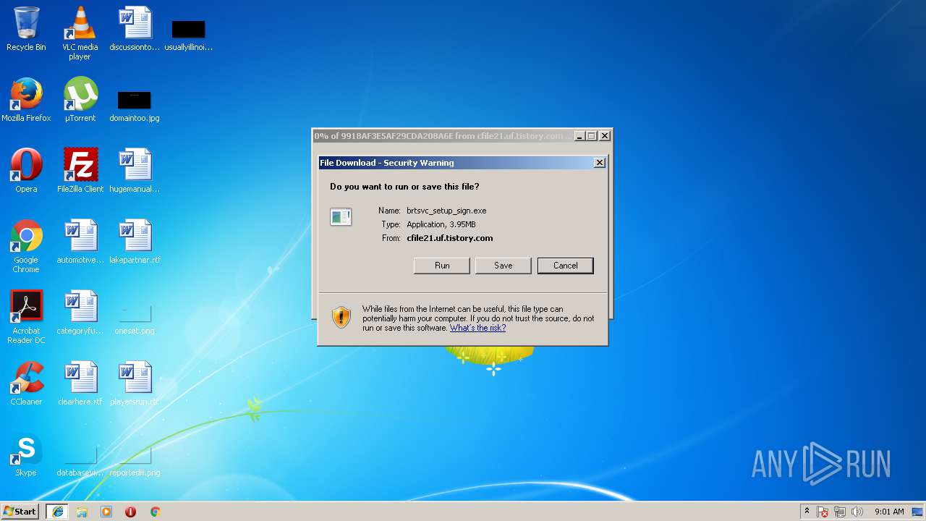Launch Acrobat Reader DC shortcut
This screenshot has height=521, width=926.
tap(26, 317)
